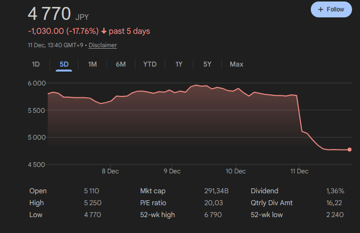Click the past 5 days text
Viewport: 360px width, 233px height.
(129, 31)
